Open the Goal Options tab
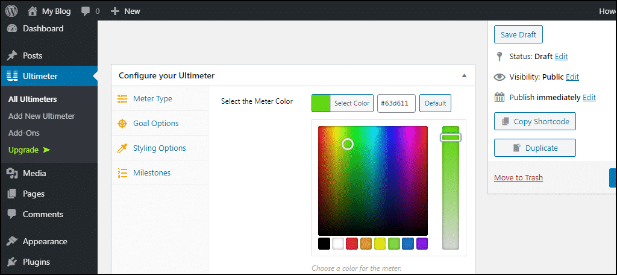The image size is (617, 275). [x=160, y=123]
